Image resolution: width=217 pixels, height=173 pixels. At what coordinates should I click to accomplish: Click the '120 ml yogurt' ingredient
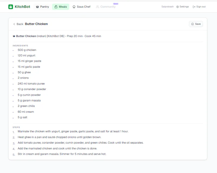coord(26,55)
